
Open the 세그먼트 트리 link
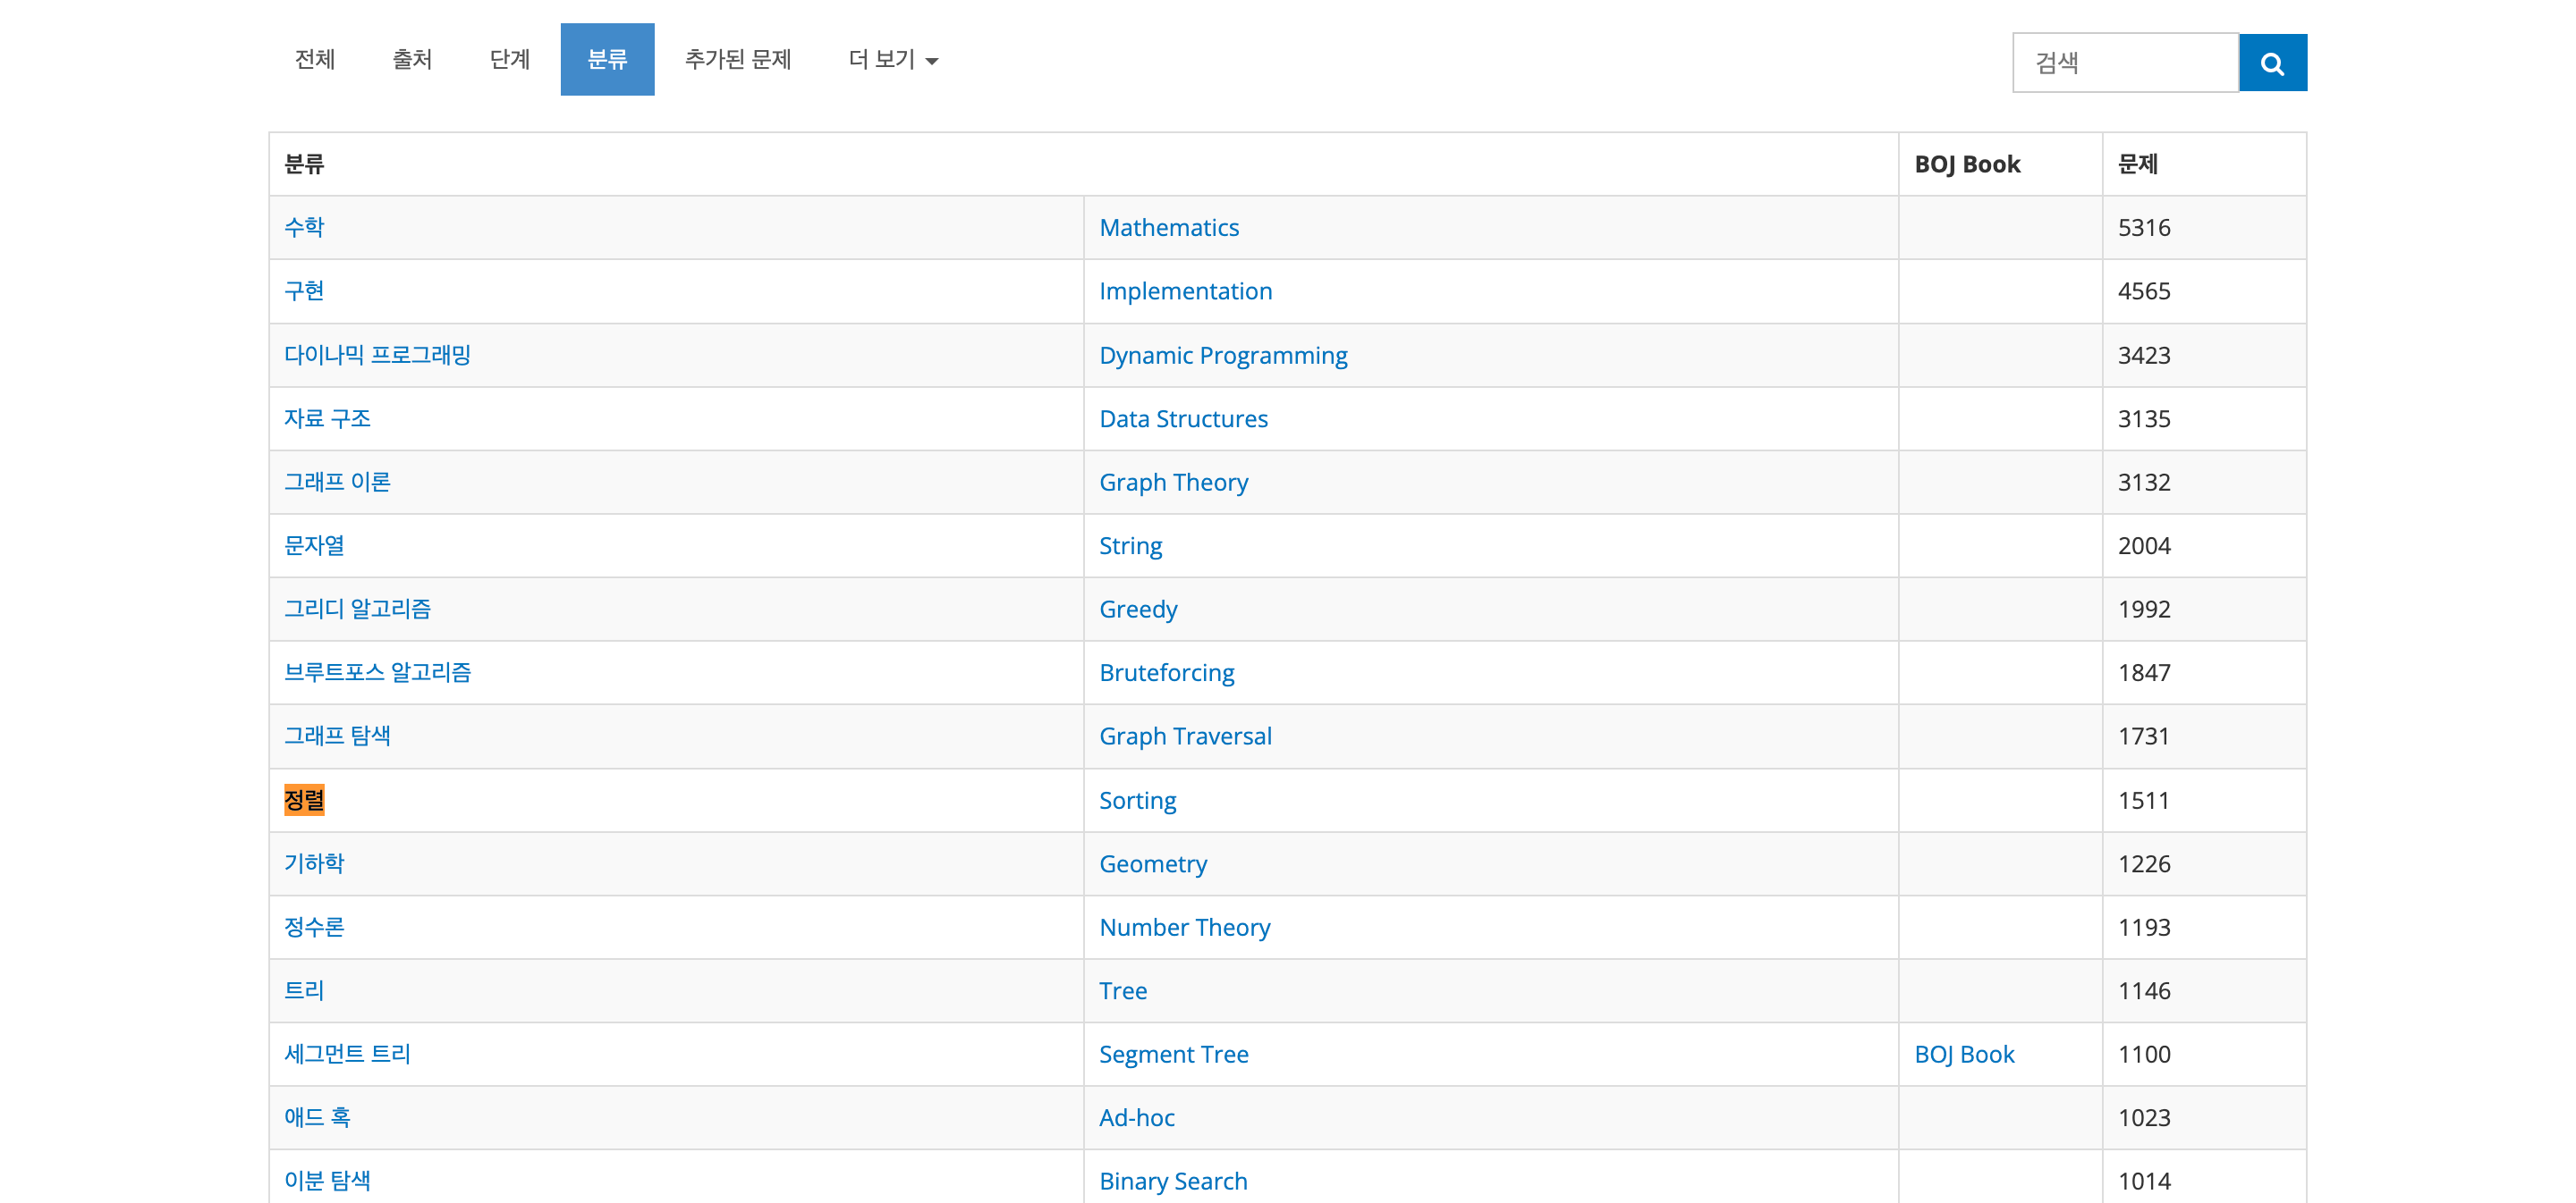tap(347, 1054)
